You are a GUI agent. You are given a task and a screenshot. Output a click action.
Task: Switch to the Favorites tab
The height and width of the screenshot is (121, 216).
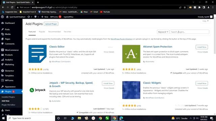[67, 32]
